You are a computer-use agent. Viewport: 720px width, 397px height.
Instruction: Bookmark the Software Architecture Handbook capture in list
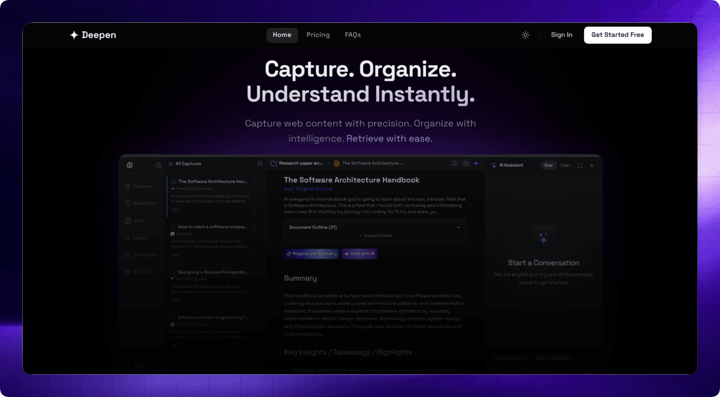click(256, 182)
